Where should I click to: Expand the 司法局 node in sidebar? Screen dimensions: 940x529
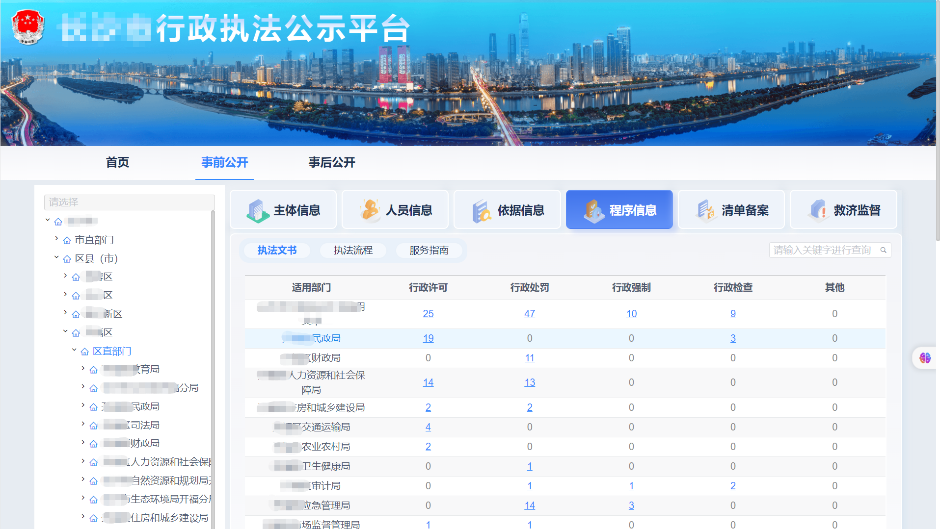tap(82, 425)
